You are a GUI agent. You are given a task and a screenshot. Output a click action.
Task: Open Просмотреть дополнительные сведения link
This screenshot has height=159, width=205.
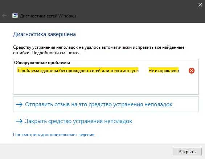click(54, 135)
